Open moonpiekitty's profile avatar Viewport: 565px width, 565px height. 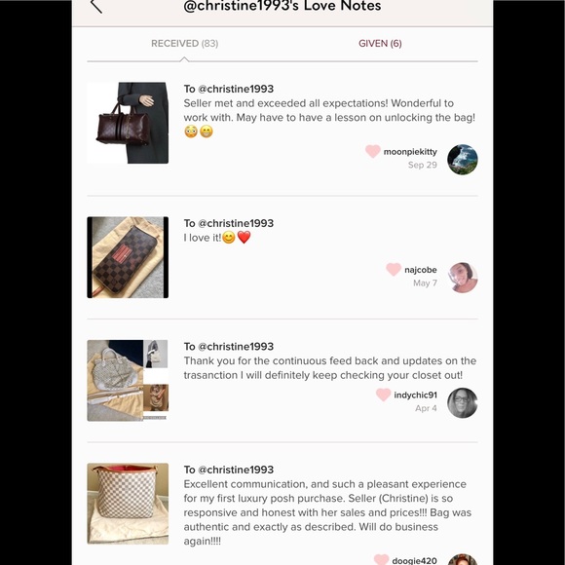(x=463, y=159)
